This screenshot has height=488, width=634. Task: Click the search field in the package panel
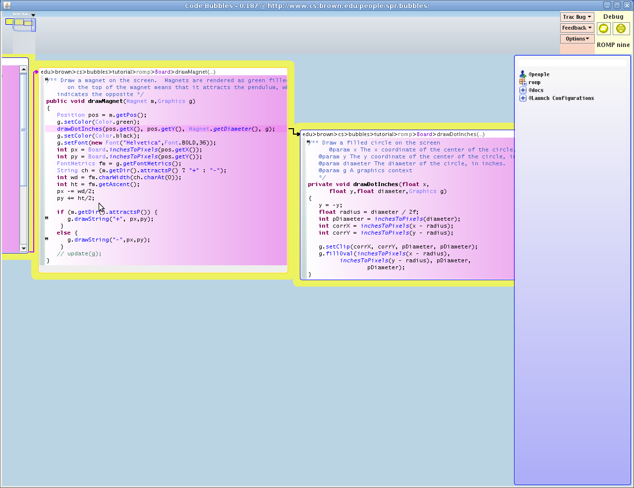[572, 63]
